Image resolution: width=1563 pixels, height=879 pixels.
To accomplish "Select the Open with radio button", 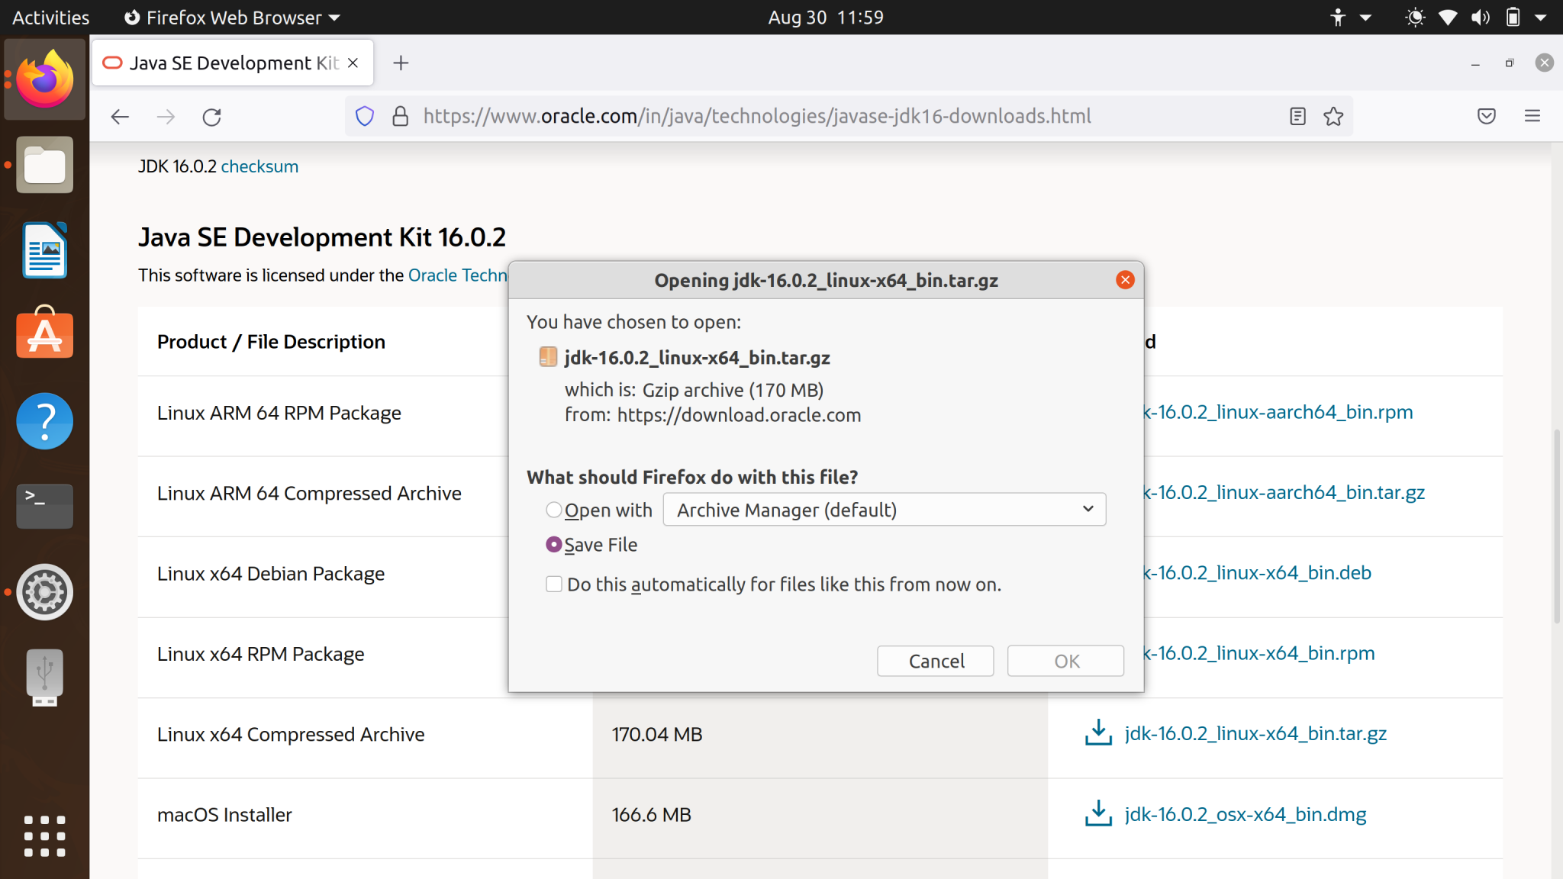I will (x=553, y=510).
